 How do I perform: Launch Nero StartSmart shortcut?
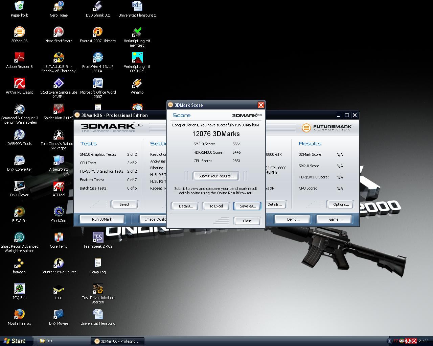[x=59, y=32]
